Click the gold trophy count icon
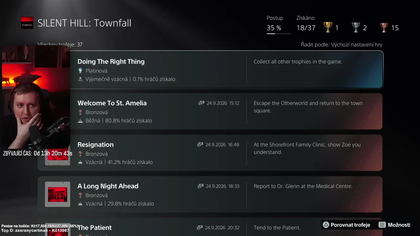Screen dimensions: 420x236 [328, 27]
